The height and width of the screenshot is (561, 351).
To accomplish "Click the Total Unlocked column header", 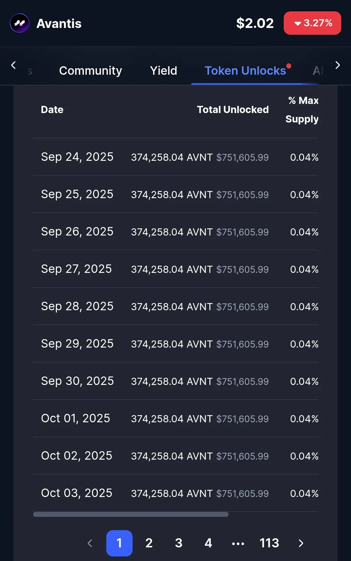I will (x=233, y=110).
